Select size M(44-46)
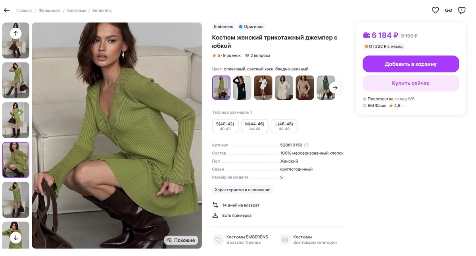The height and width of the screenshot is (256, 476). click(254, 126)
